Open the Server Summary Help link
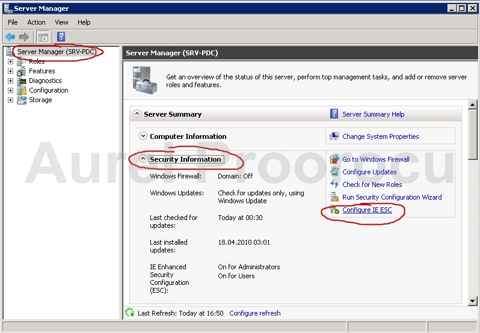This screenshot has width=480, height=333. click(373, 114)
